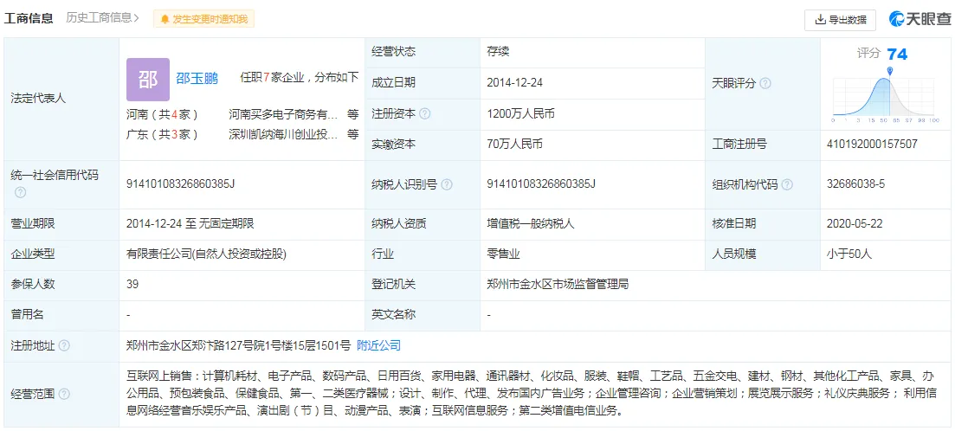Open help icon beside 注册地址
This screenshot has height=431, width=955.
[x=64, y=346]
